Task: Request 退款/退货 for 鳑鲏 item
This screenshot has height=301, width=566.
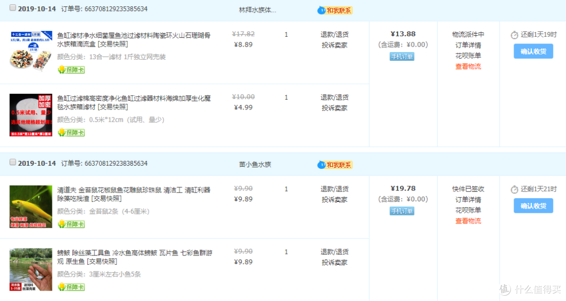Action: coord(334,252)
